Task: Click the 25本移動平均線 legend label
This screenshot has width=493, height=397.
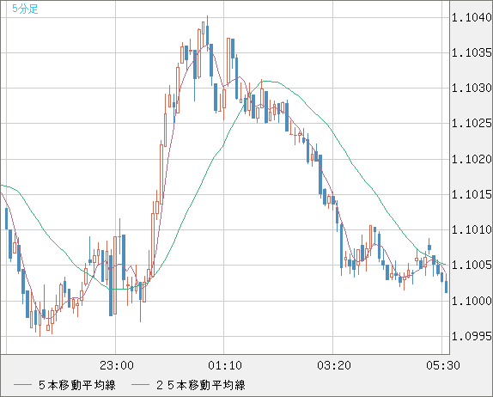Action: point(201,385)
